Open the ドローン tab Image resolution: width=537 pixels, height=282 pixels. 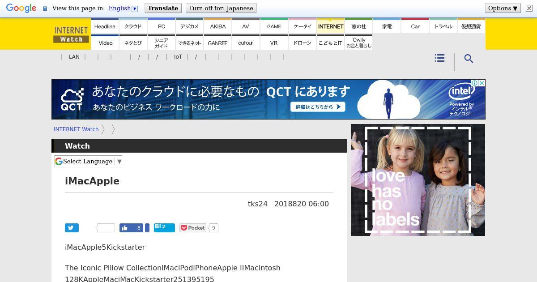[302, 43]
